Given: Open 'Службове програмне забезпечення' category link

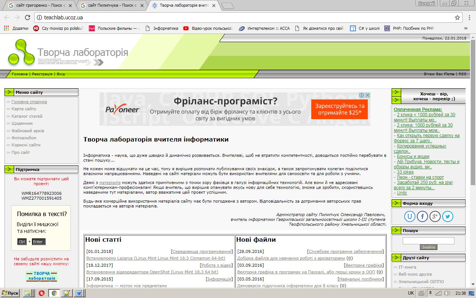Looking at the screenshot, I should coord(345,251).
